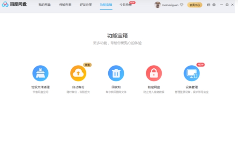This screenshot has height=142, width=238.
Task: Open the mail envelope icon
Action: [209, 5]
